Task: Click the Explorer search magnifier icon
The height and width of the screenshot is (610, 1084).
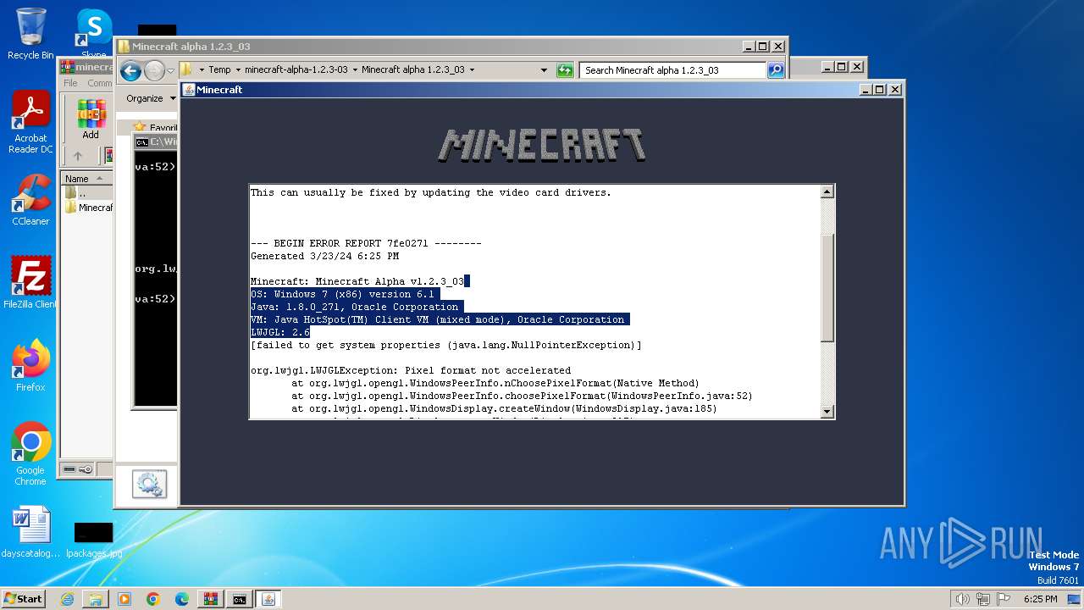Action: [776, 70]
